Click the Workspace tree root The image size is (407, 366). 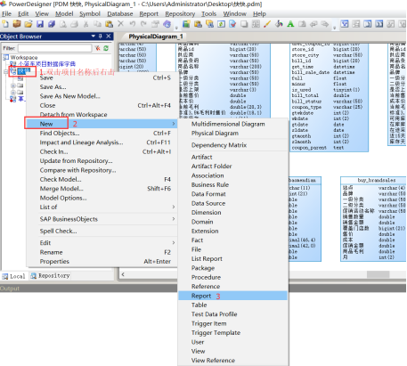pyautogui.click(x=24, y=57)
